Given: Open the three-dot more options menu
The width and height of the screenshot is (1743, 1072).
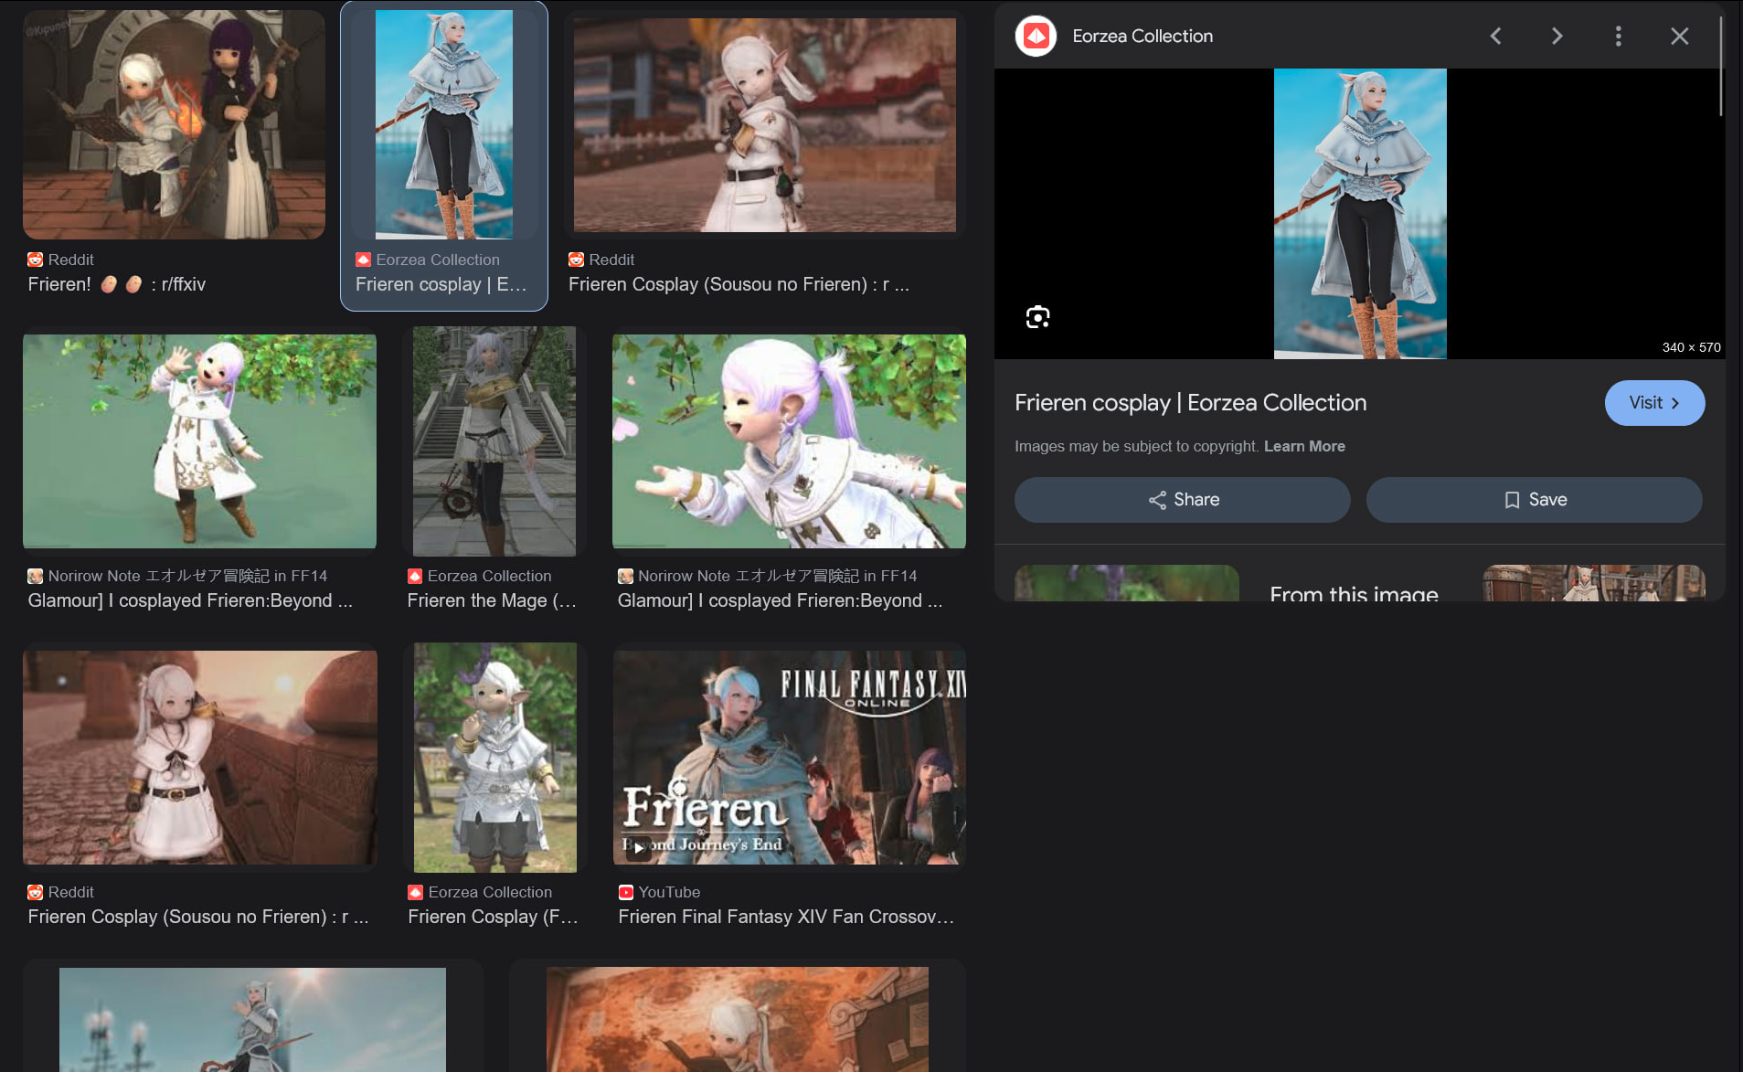Looking at the screenshot, I should (x=1618, y=36).
